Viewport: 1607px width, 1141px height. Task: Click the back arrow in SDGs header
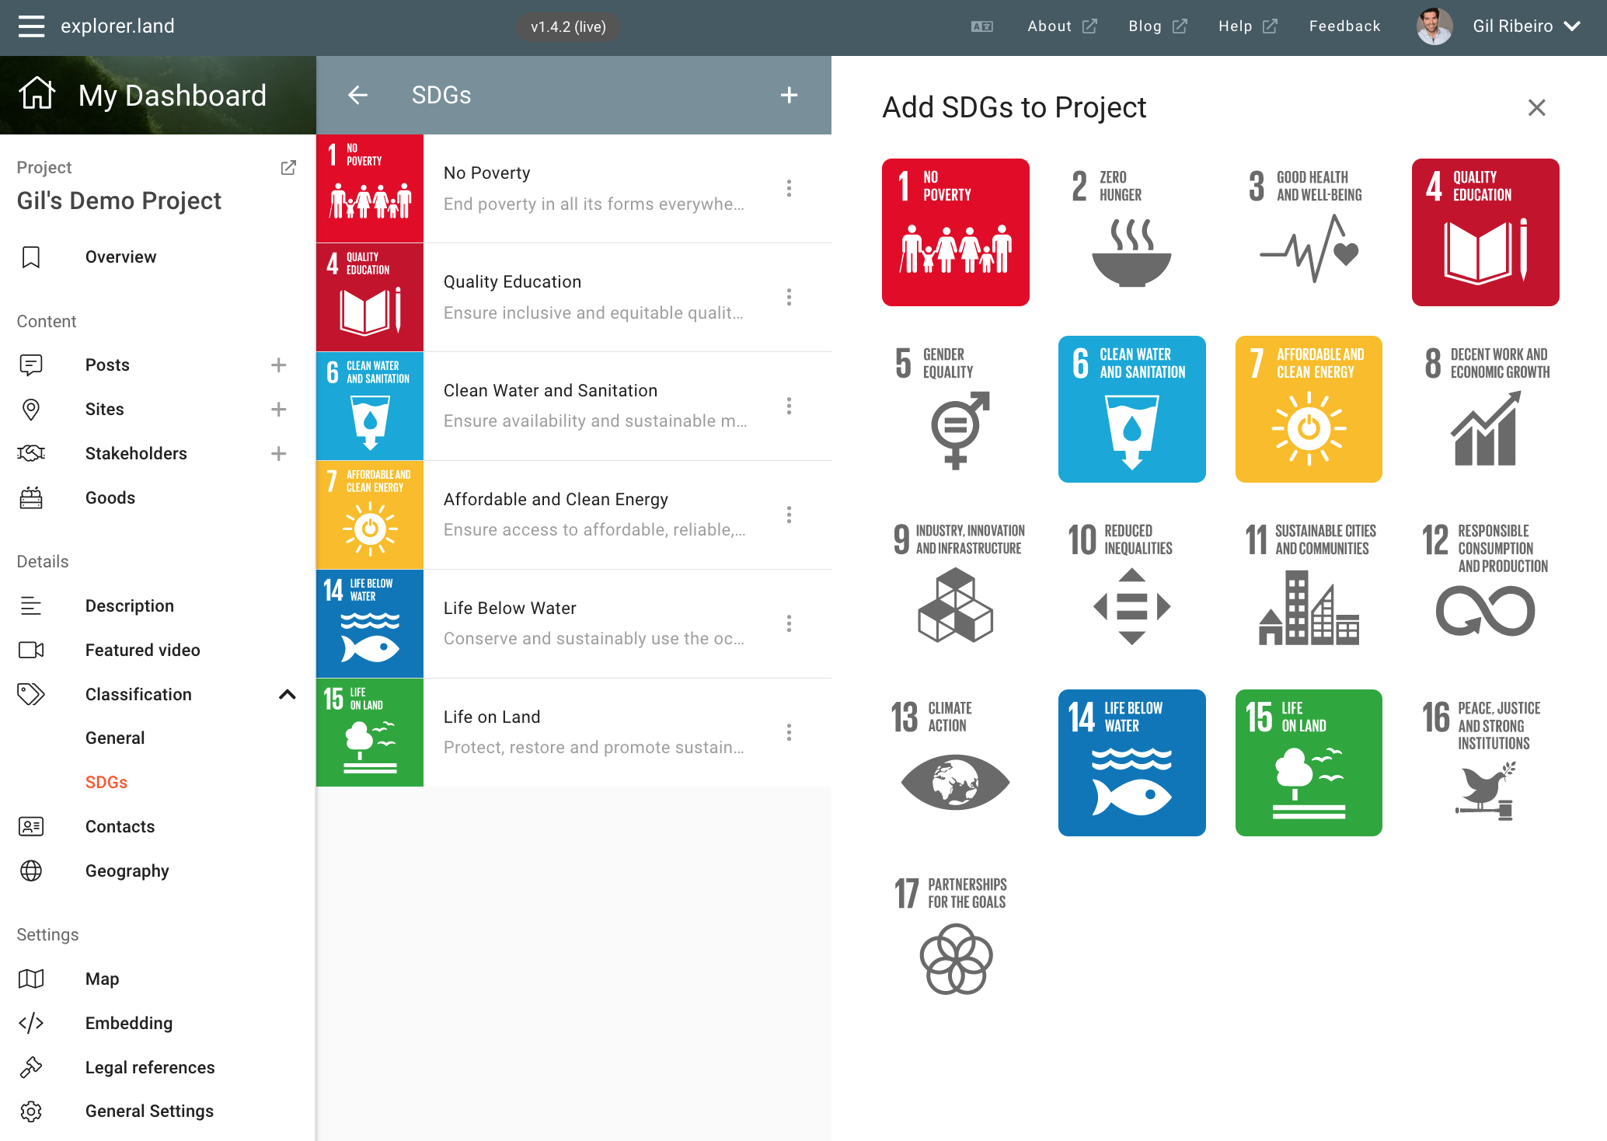(x=357, y=95)
